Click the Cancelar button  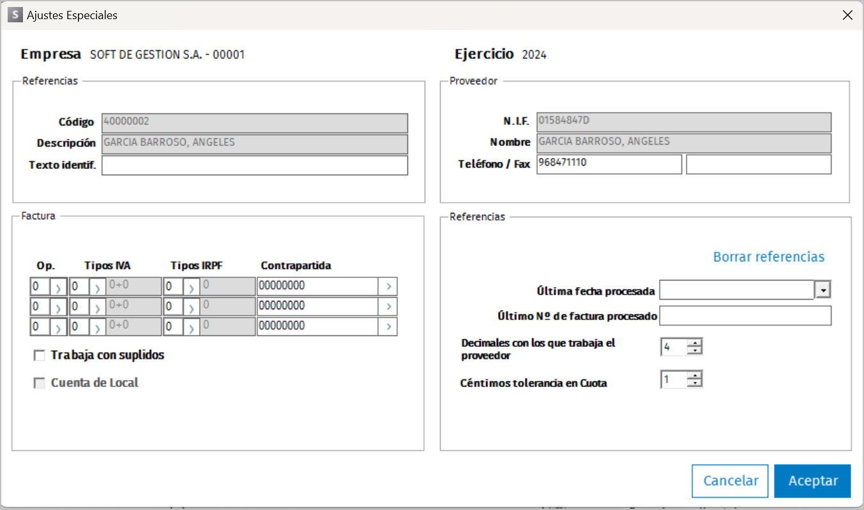pos(731,481)
